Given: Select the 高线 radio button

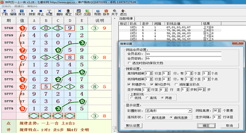Looking at the screenshot, I should coord(147,98).
